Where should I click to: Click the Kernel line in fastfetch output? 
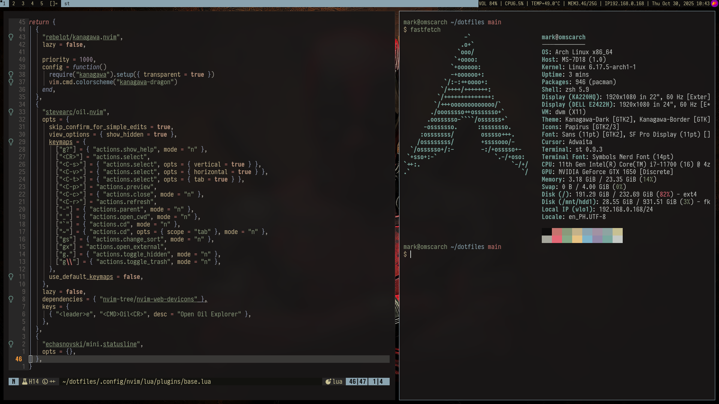pos(589,67)
